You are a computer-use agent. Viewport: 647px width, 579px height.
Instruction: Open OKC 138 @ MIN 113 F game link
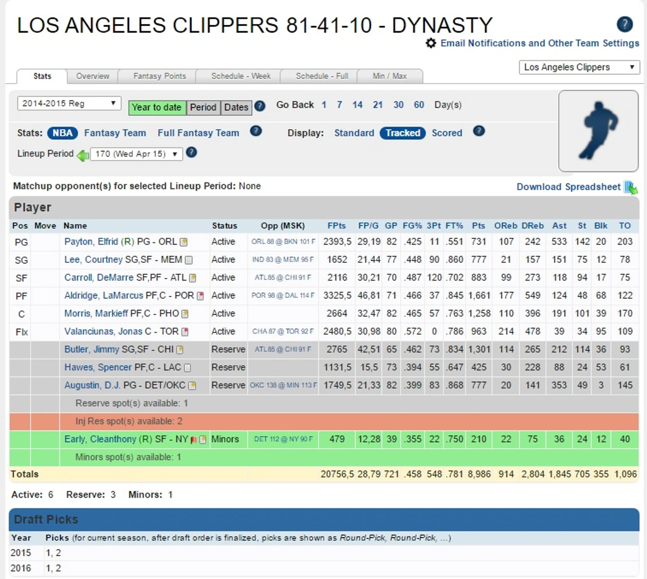283,386
